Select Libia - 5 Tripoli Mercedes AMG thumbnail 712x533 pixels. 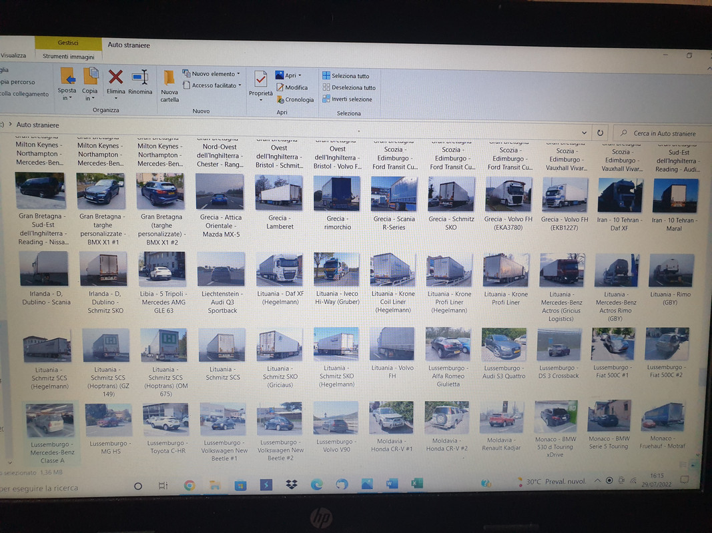point(163,268)
